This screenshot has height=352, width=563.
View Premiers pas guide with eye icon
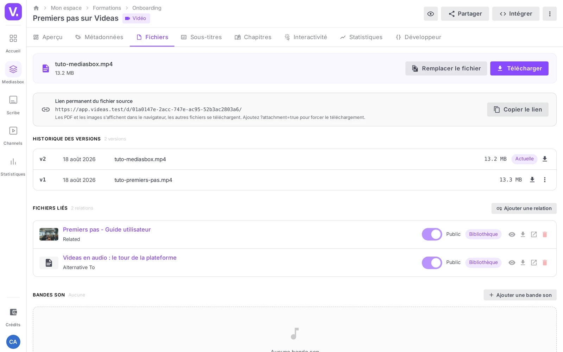click(512, 234)
